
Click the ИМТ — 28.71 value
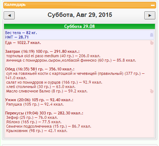point(17,37)
